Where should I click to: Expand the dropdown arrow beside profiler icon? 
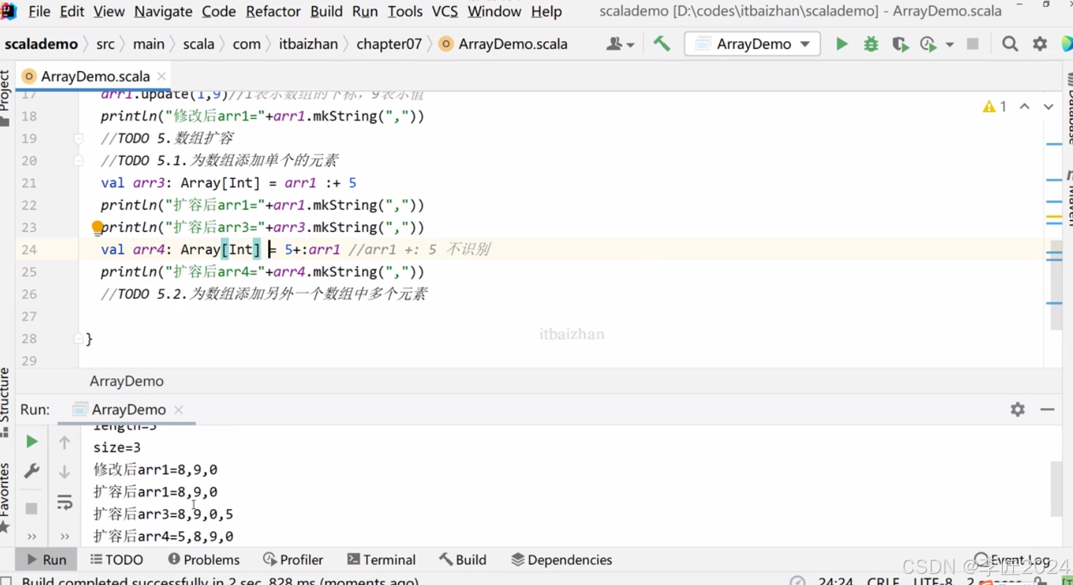[950, 45]
